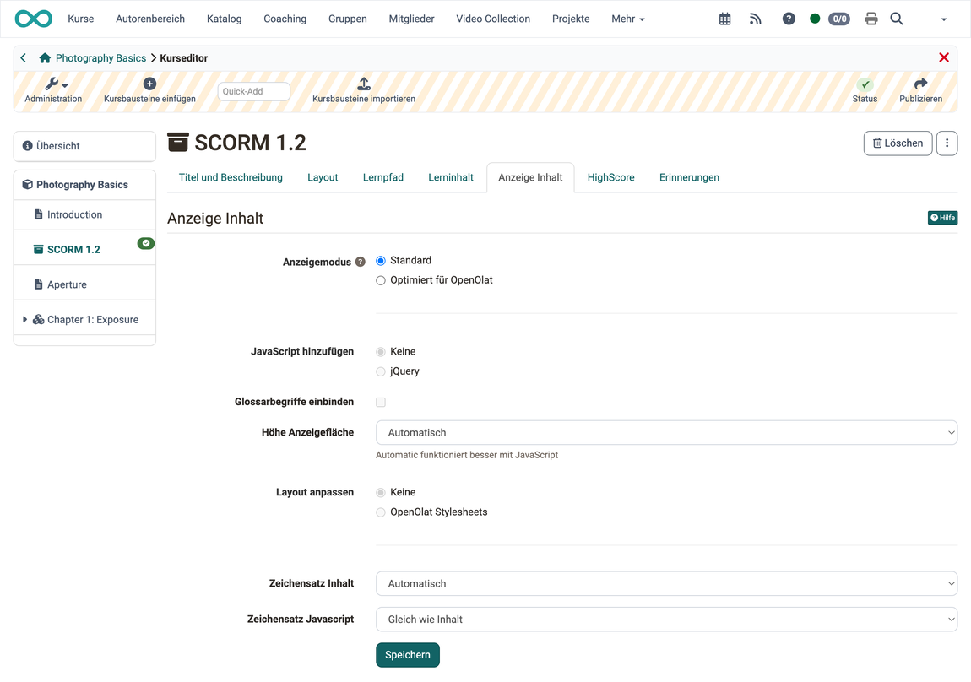Viewport: 971px width, 682px height.
Task: Switch to the Lerninhalt tab
Action: pyautogui.click(x=451, y=177)
